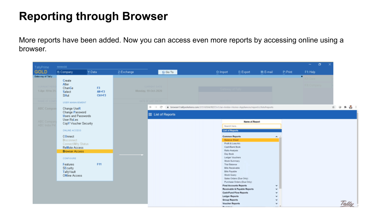Choose Shut company option

66,95
